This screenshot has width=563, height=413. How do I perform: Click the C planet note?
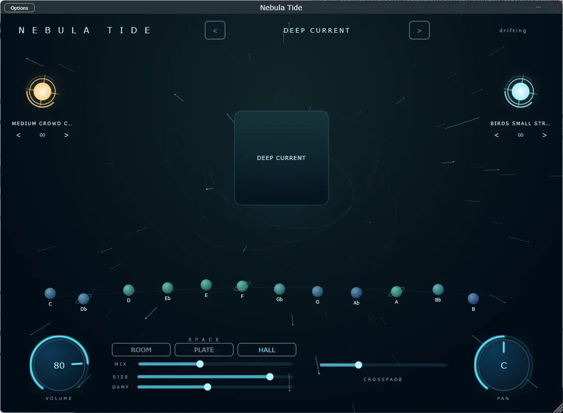pyautogui.click(x=50, y=293)
